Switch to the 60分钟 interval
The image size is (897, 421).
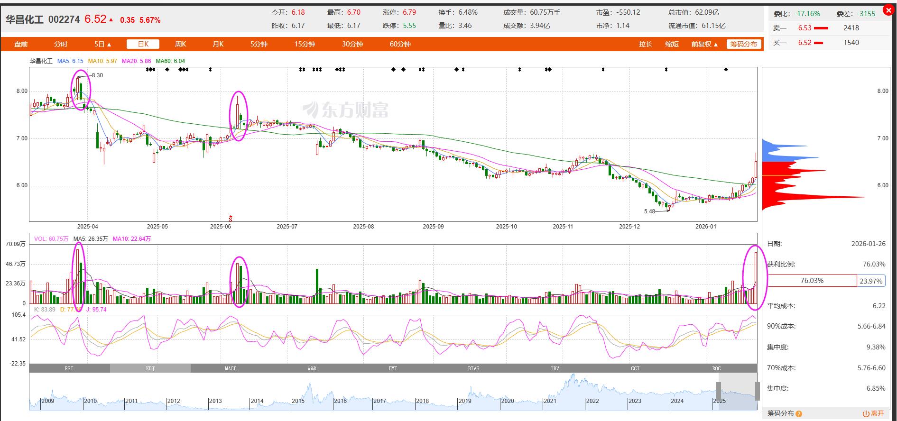click(x=400, y=44)
